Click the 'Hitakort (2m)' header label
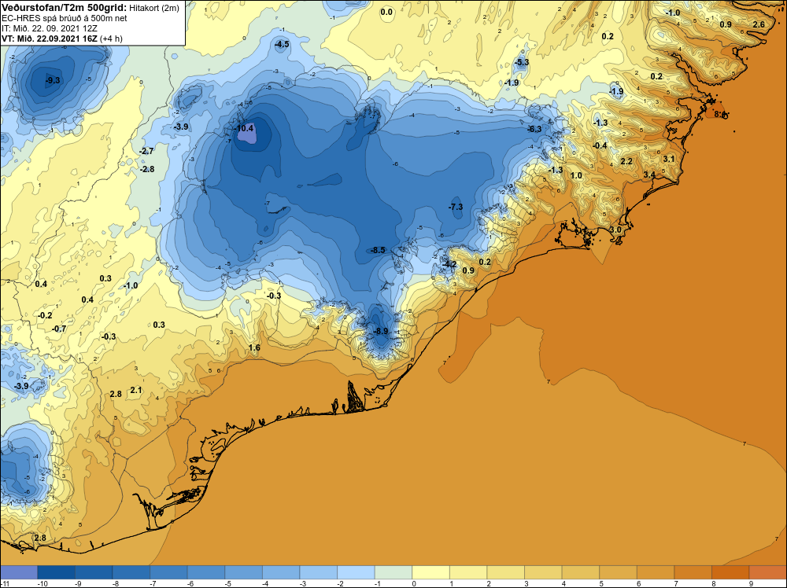The height and width of the screenshot is (588, 787). [x=154, y=8]
